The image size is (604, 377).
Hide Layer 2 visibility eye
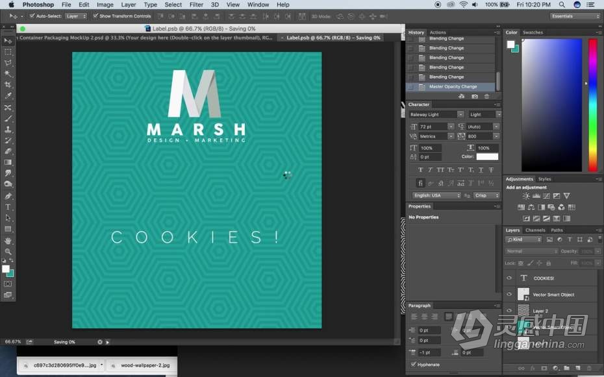click(509, 310)
